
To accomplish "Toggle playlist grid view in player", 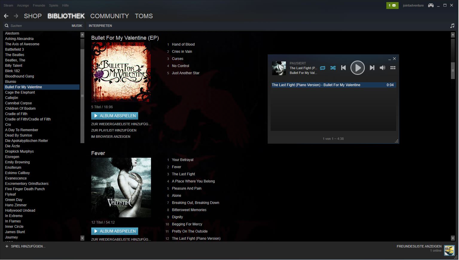I will (x=393, y=68).
